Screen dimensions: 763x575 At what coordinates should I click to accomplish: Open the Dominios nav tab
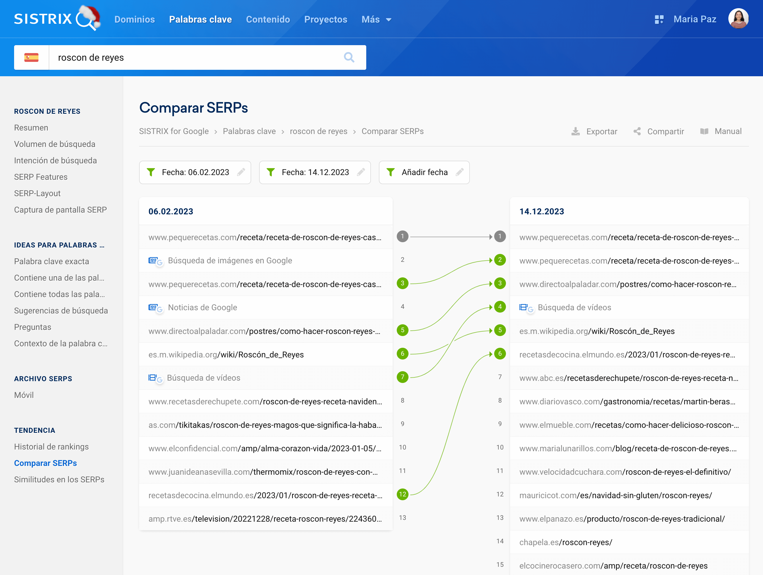[134, 19]
